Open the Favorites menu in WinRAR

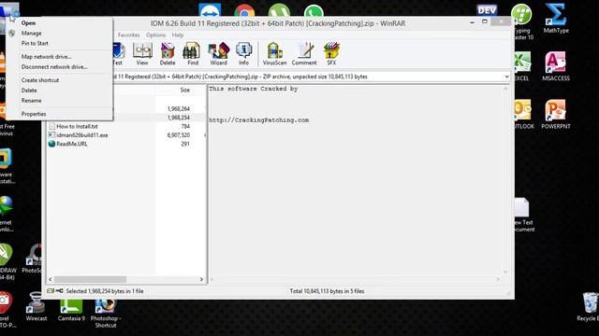(x=129, y=35)
